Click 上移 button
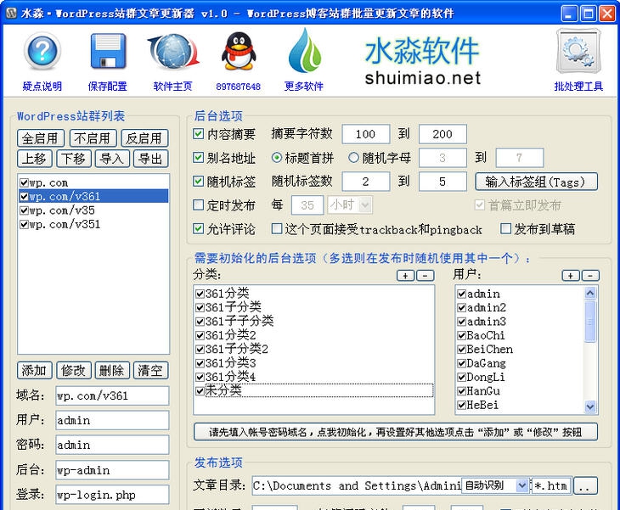The image size is (620, 510). click(x=35, y=159)
